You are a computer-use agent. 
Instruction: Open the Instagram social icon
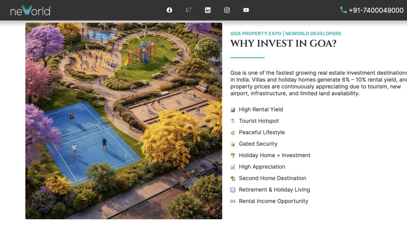(227, 10)
